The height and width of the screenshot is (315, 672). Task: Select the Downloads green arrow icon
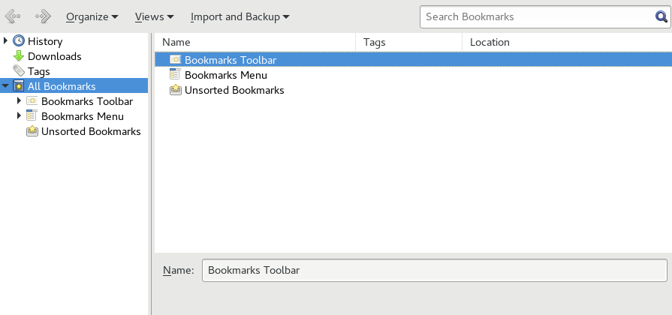click(19, 56)
